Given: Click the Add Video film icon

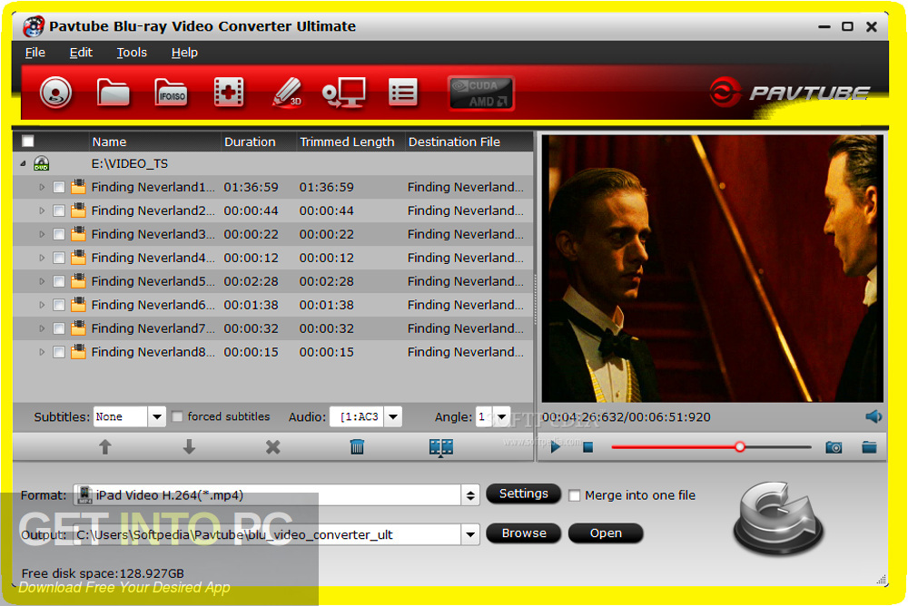Looking at the screenshot, I should (229, 92).
